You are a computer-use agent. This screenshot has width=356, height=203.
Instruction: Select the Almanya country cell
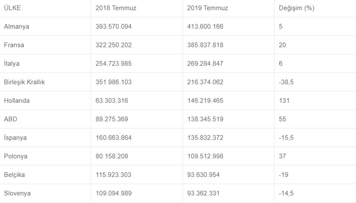point(17,27)
